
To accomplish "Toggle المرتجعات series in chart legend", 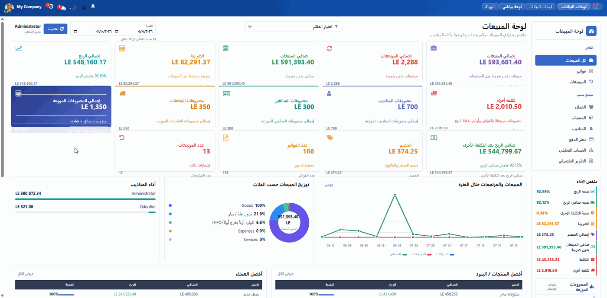I will click(421, 254).
